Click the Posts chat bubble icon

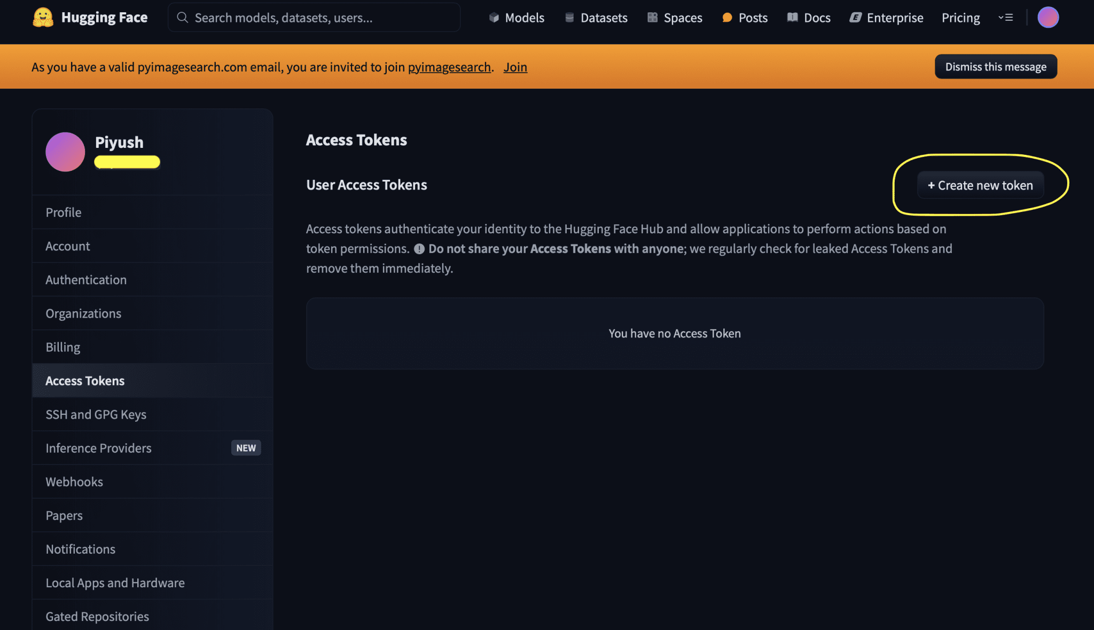pos(727,18)
